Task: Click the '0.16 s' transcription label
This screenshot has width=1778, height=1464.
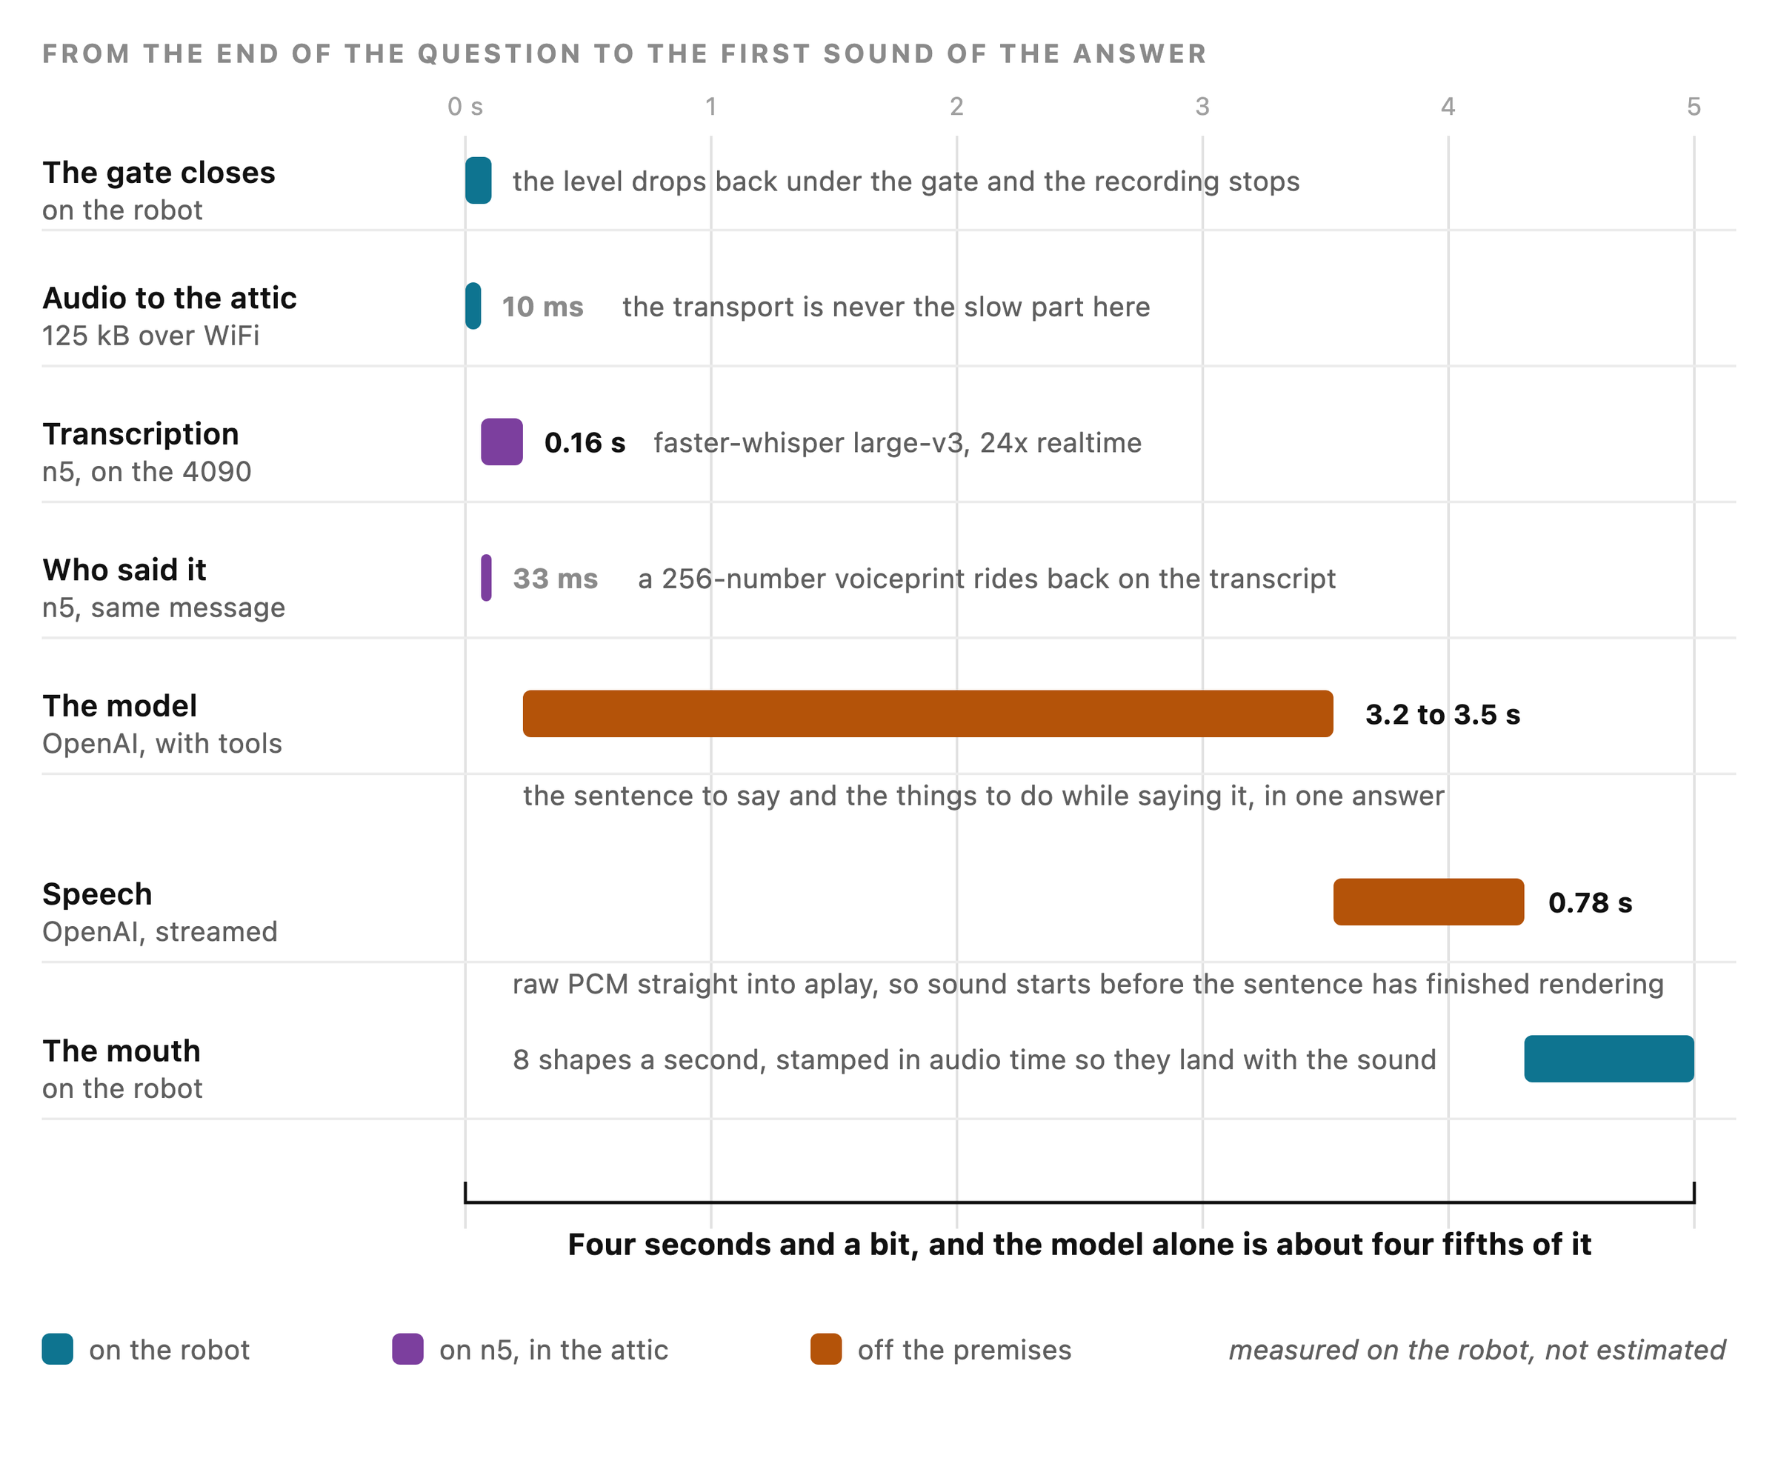Action: pos(585,443)
